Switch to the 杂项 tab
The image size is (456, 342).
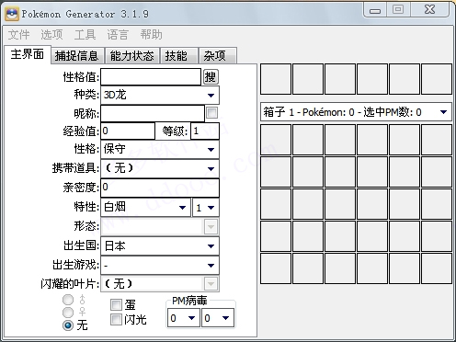218,56
